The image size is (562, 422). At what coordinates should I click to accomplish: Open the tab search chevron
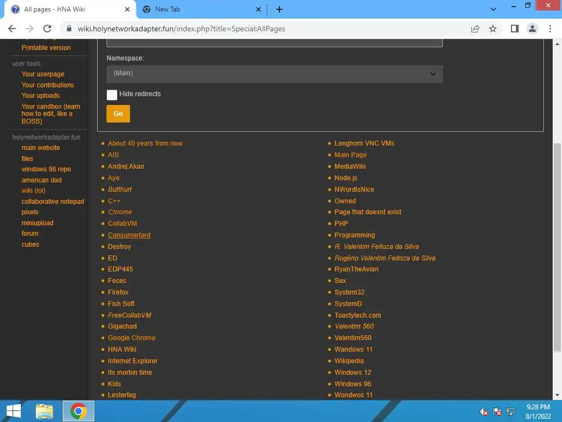pyautogui.click(x=493, y=9)
